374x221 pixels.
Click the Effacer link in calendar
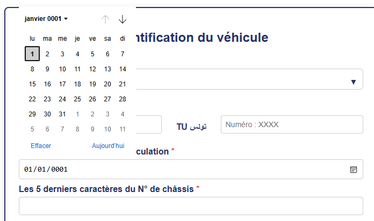click(x=41, y=145)
